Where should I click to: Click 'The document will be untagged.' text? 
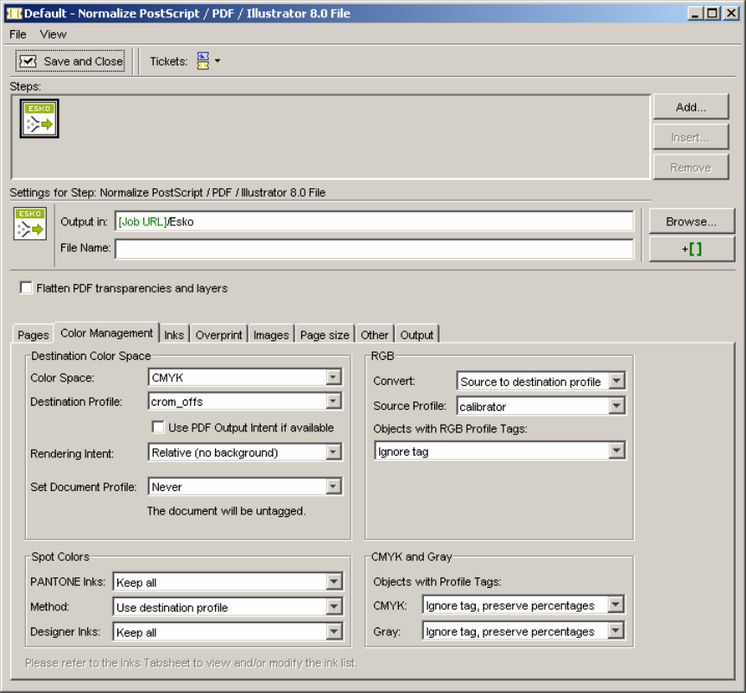pyautogui.click(x=226, y=511)
